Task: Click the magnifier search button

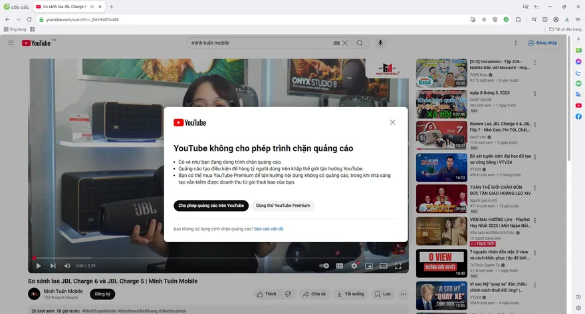Action: pos(360,43)
